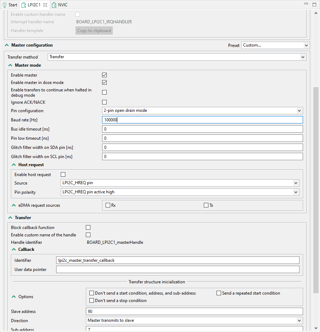Open the Preset dropdown showing Custom
The width and height of the screenshot is (320, 332).
tap(275, 45)
